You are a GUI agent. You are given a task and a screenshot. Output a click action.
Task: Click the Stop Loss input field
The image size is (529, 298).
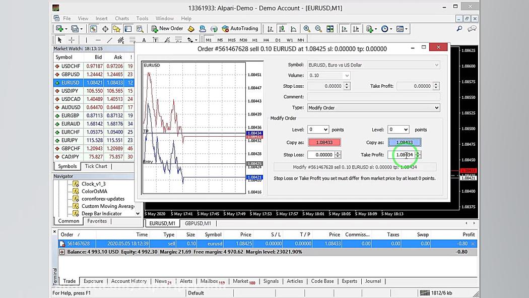321,155
